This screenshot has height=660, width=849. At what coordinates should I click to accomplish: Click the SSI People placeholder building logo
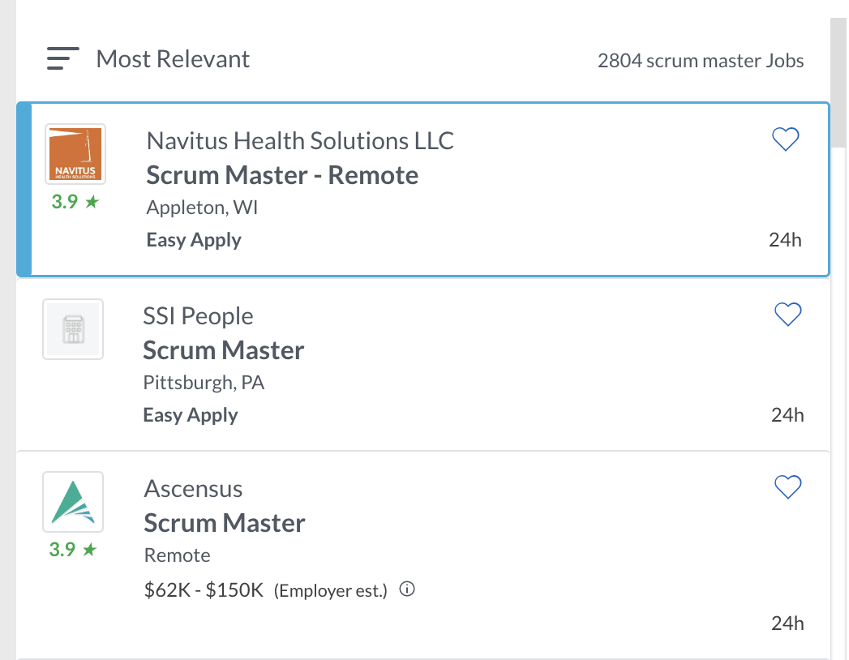point(73,329)
